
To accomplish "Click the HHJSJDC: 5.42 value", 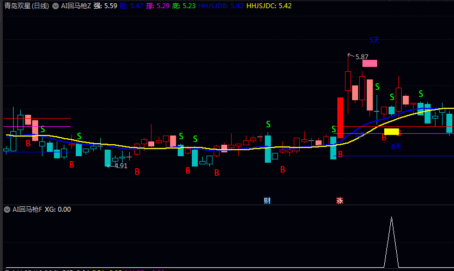I will coord(269,6).
